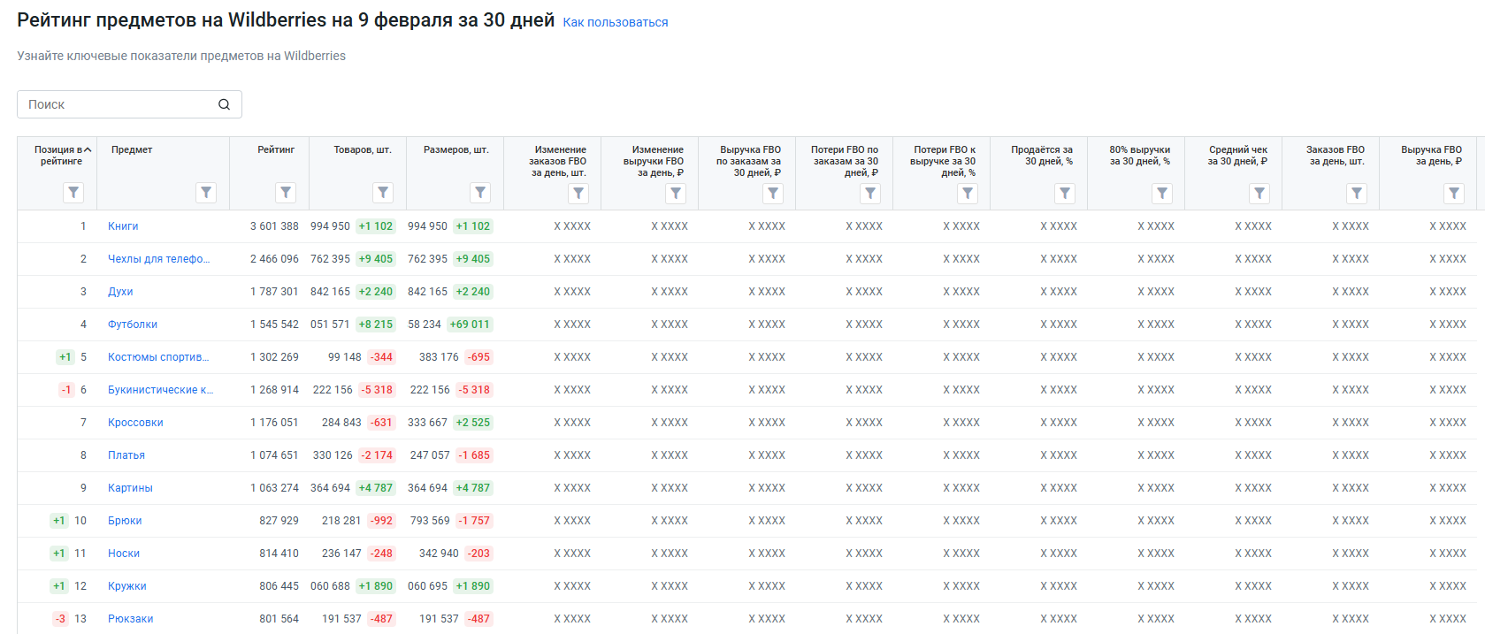The image size is (1485, 634).
Task: Sort by 80% выручки header
Action: pyautogui.click(x=1140, y=156)
